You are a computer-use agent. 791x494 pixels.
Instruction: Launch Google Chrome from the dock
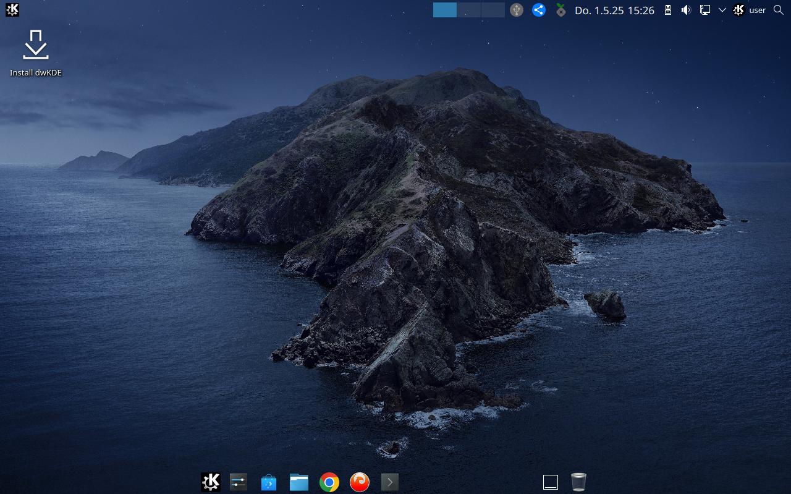pyautogui.click(x=329, y=482)
